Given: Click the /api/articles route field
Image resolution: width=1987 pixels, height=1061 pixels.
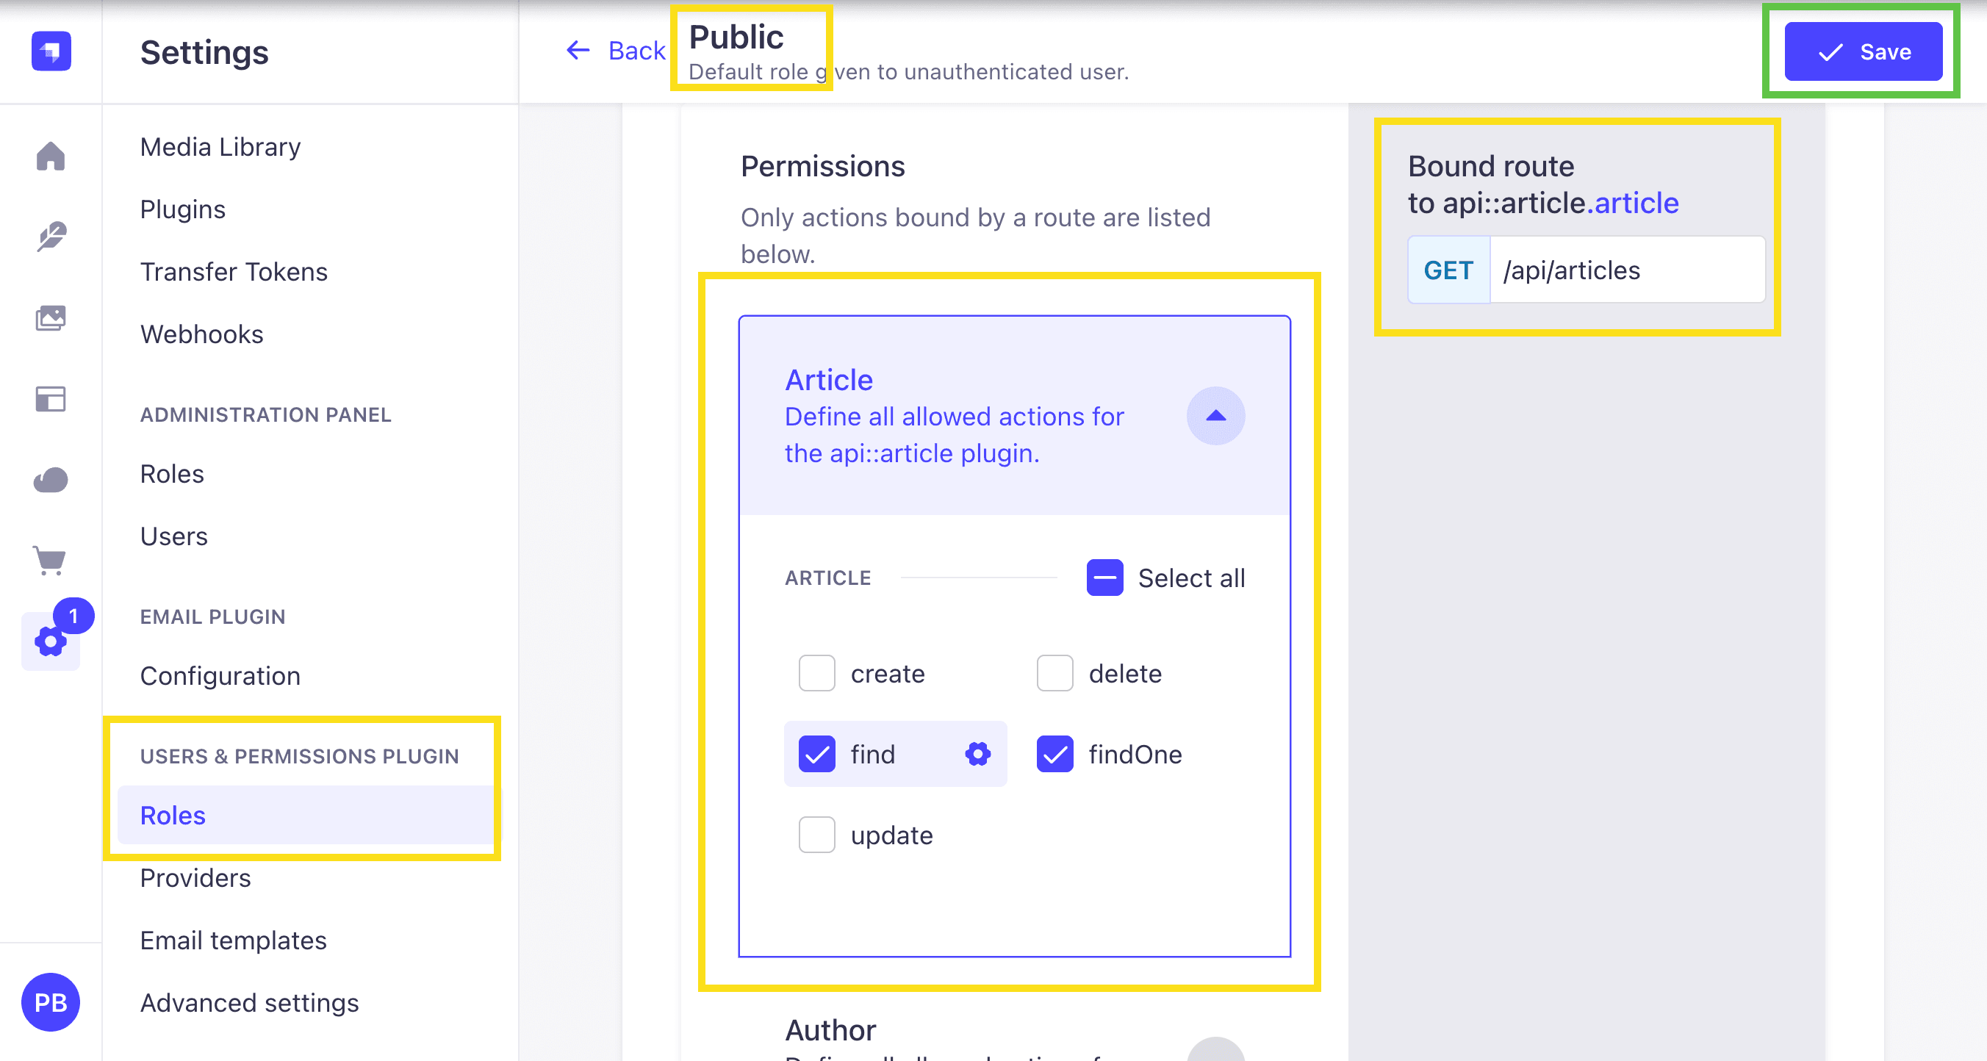Looking at the screenshot, I should [1627, 270].
